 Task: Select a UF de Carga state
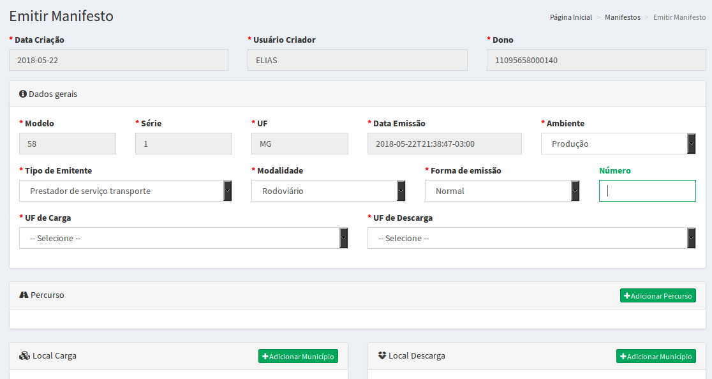[183, 238]
